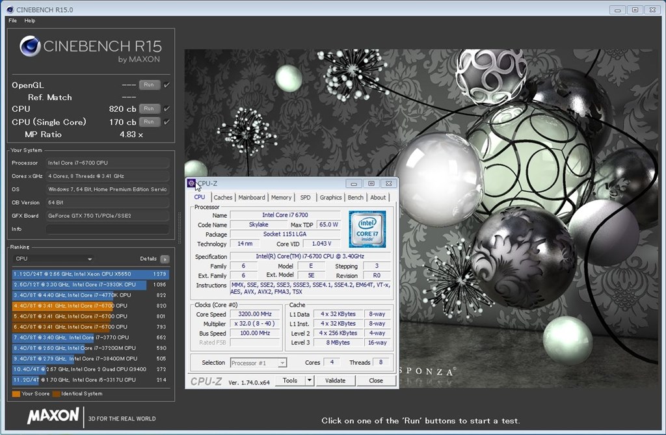The height and width of the screenshot is (435, 666).
Task: Toggle the OpenGL test checkbox
Action: (x=166, y=85)
